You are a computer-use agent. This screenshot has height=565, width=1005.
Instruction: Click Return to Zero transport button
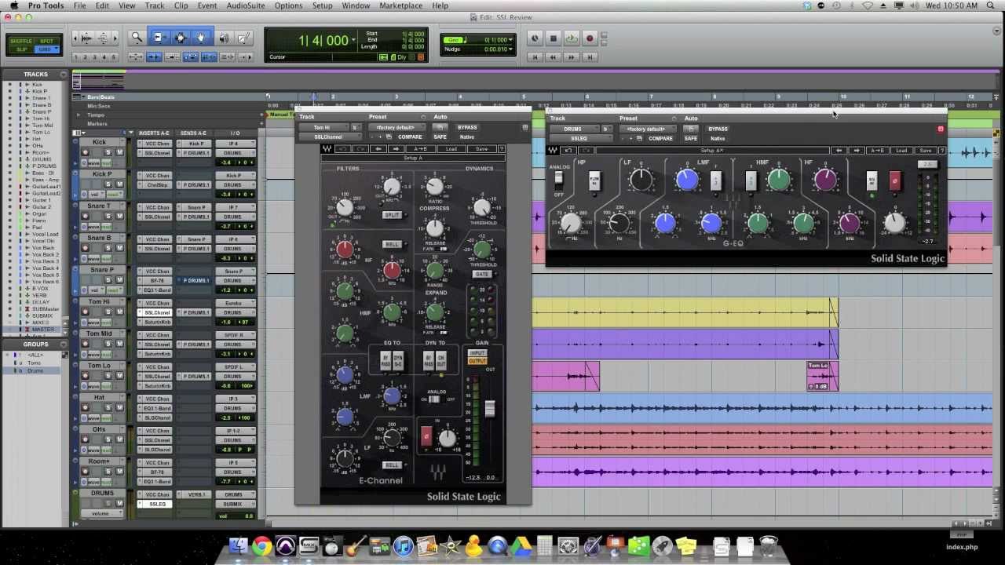pyautogui.click(x=535, y=56)
